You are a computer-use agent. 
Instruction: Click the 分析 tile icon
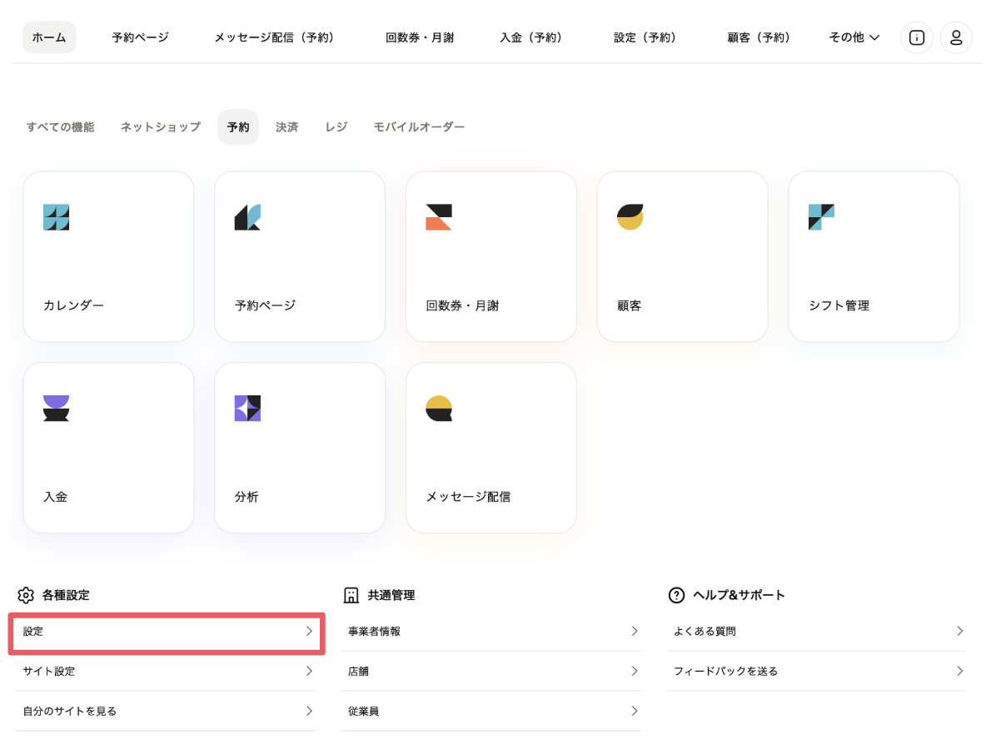247,409
